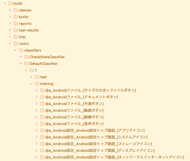Collapse the vision folder chevron
Viewport: 190px width, 161px height.
pos(10,43)
